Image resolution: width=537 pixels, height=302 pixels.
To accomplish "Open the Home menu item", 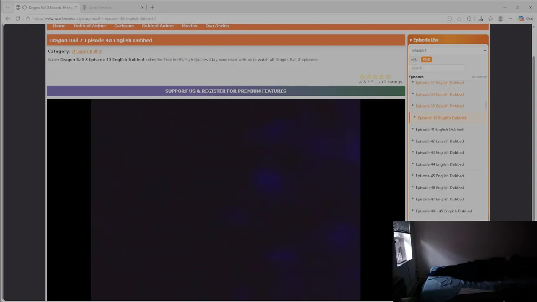I will click(x=59, y=26).
